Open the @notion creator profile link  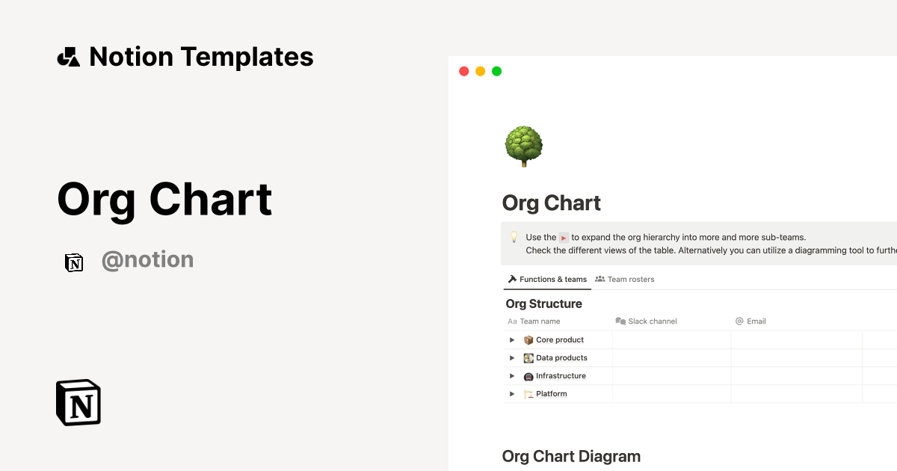coord(147,259)
